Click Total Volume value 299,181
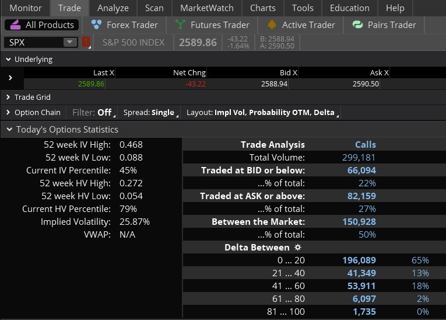 point(359,158)
